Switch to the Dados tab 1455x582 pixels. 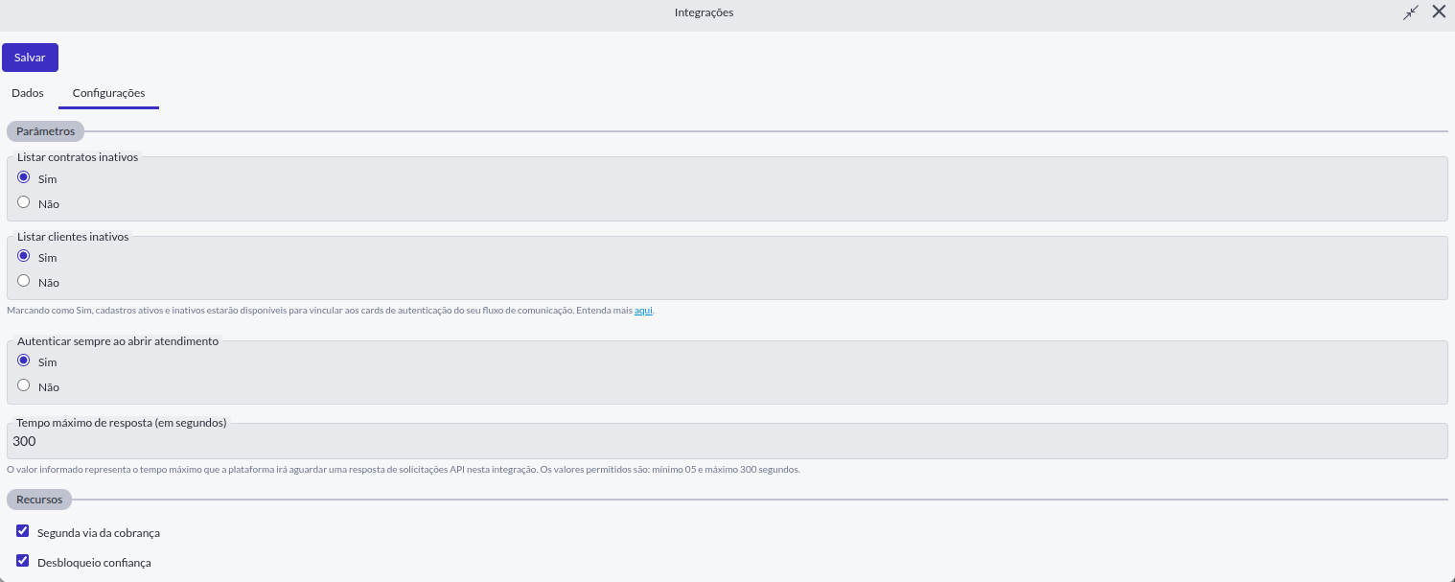(x=28, y=93)
